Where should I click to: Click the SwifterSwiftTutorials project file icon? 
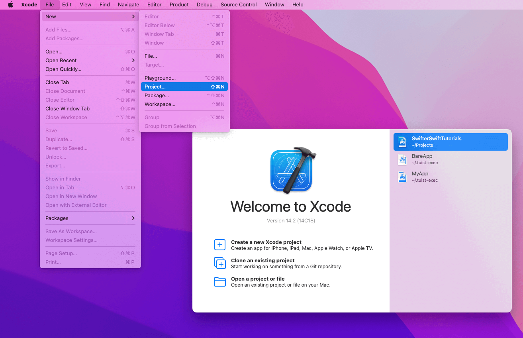click(x=402, y=142)
